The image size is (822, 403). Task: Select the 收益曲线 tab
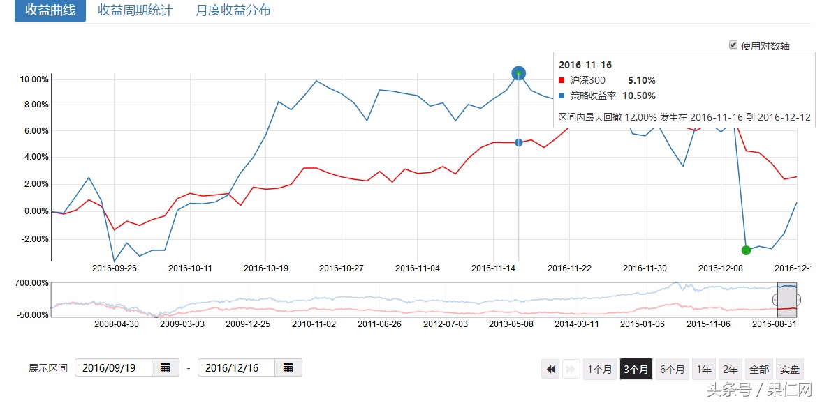(50, 10)
